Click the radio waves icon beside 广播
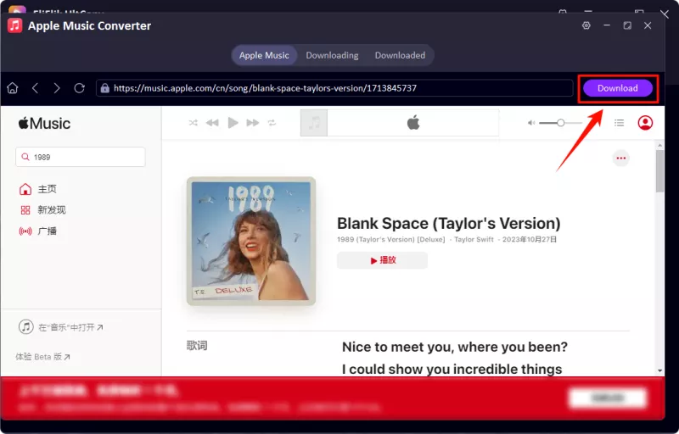Screen dimensions: 679x434 click(25, 231)
